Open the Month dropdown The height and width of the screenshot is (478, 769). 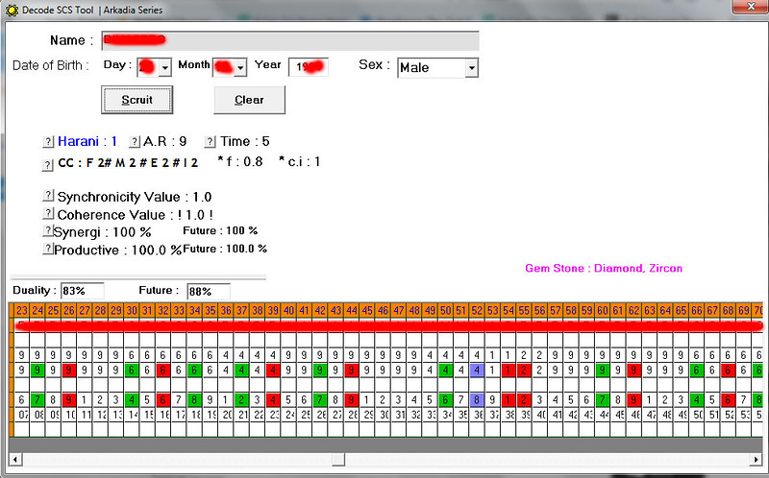tap(240, 67)
